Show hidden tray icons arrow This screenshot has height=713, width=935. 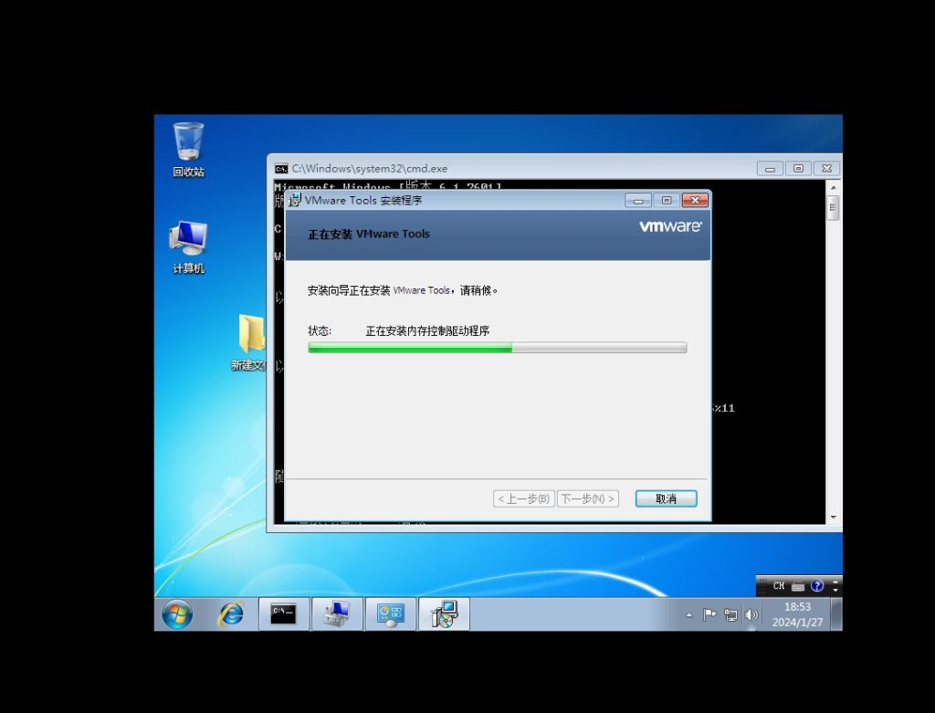[689, 615]
